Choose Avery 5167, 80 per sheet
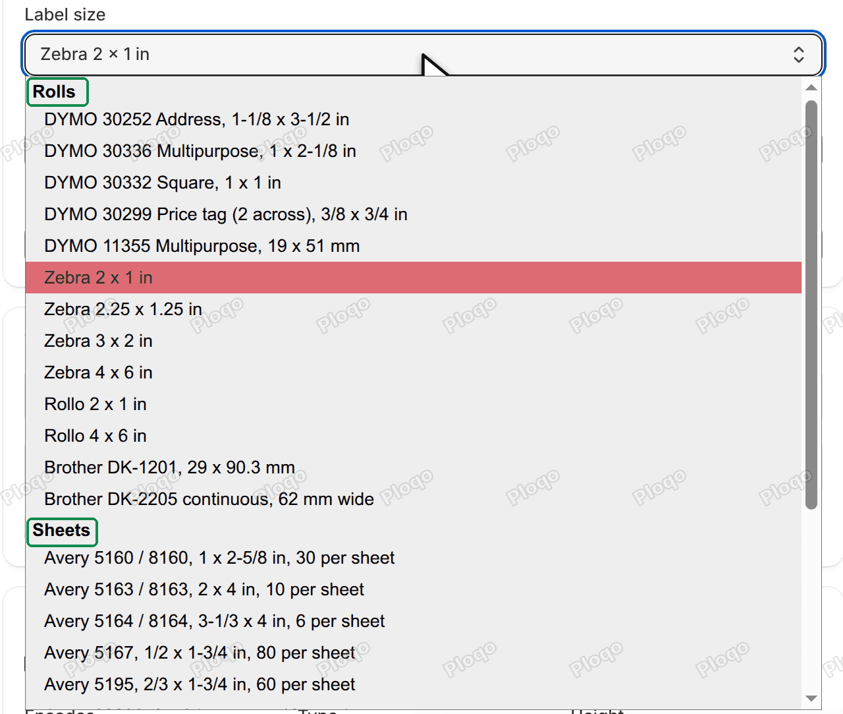 coord(414,653)
